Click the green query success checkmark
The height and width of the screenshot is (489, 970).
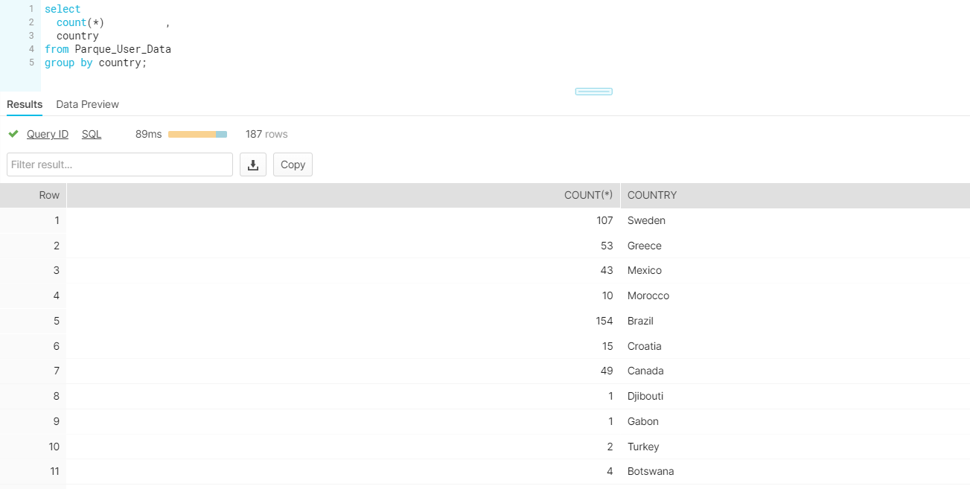click(13, 134)
